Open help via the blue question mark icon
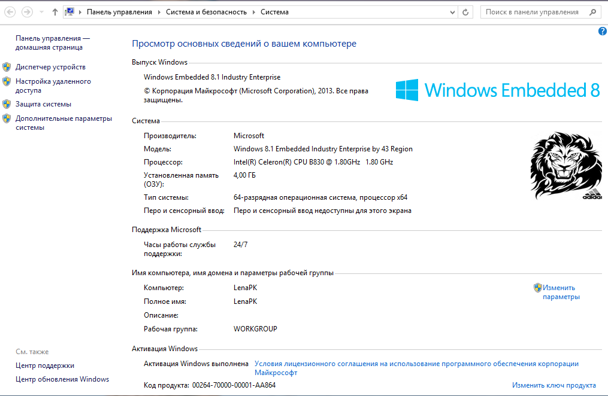This screenshot has height=396, width=608. (602, 31)
